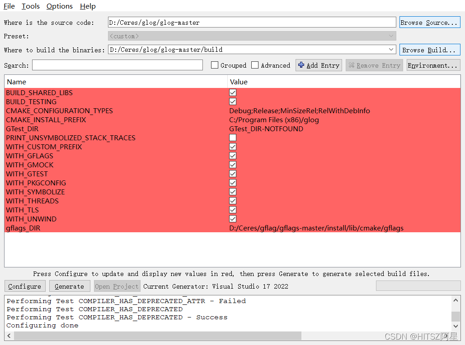This screenshot has height=345, width=465.
Task: Click Browse Build button
Action: 429,50
